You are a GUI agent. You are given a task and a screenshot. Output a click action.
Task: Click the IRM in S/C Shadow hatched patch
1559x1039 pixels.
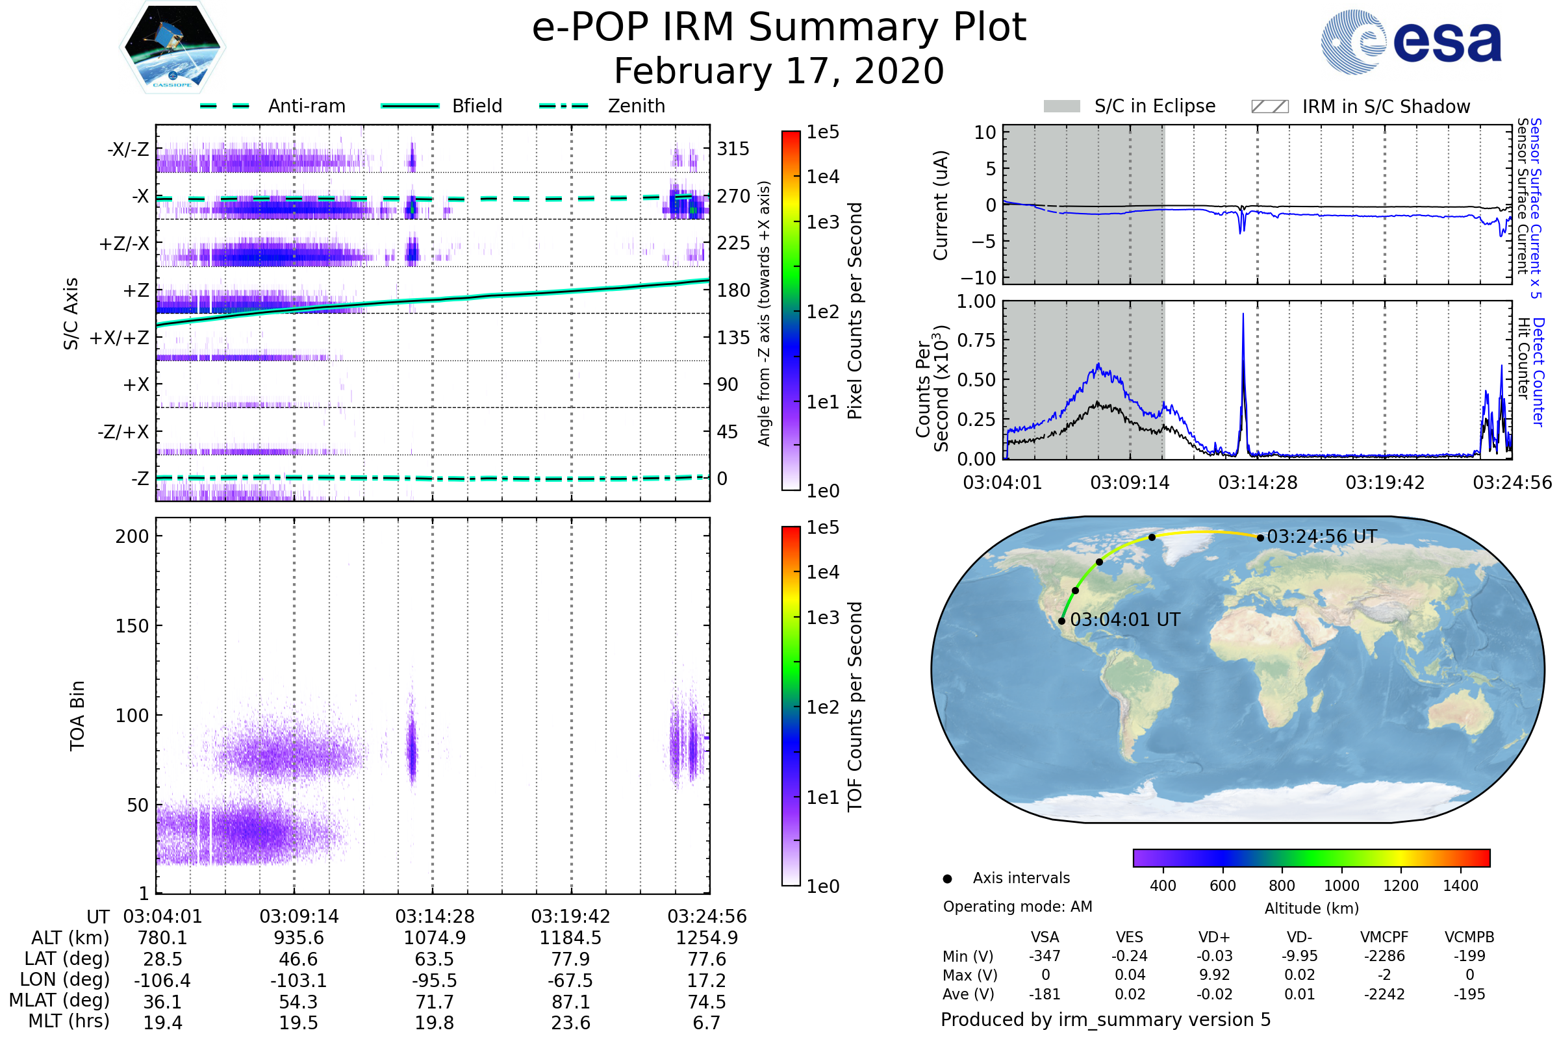[1269, 106]
